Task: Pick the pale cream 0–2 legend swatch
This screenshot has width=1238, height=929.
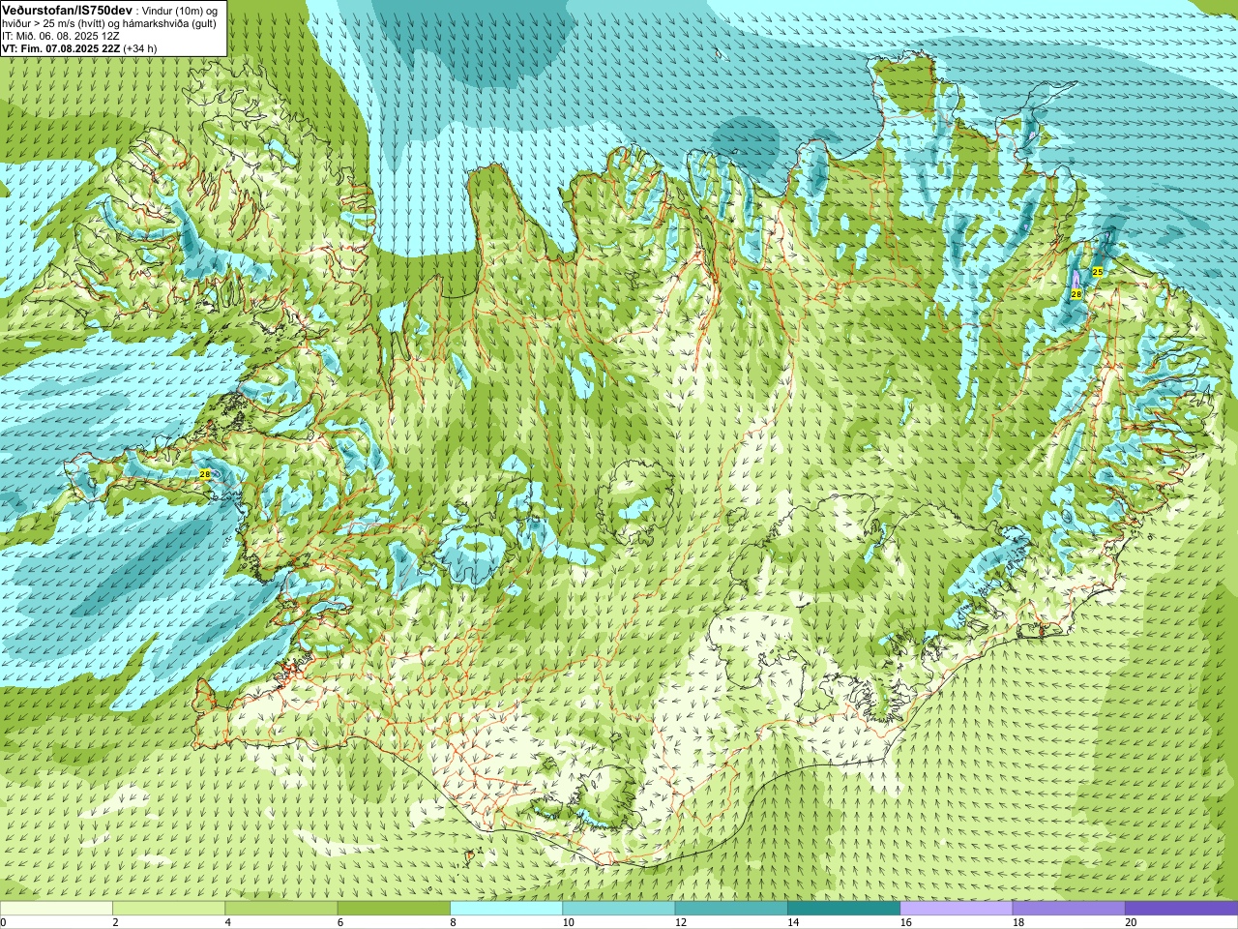Action: 56,909
